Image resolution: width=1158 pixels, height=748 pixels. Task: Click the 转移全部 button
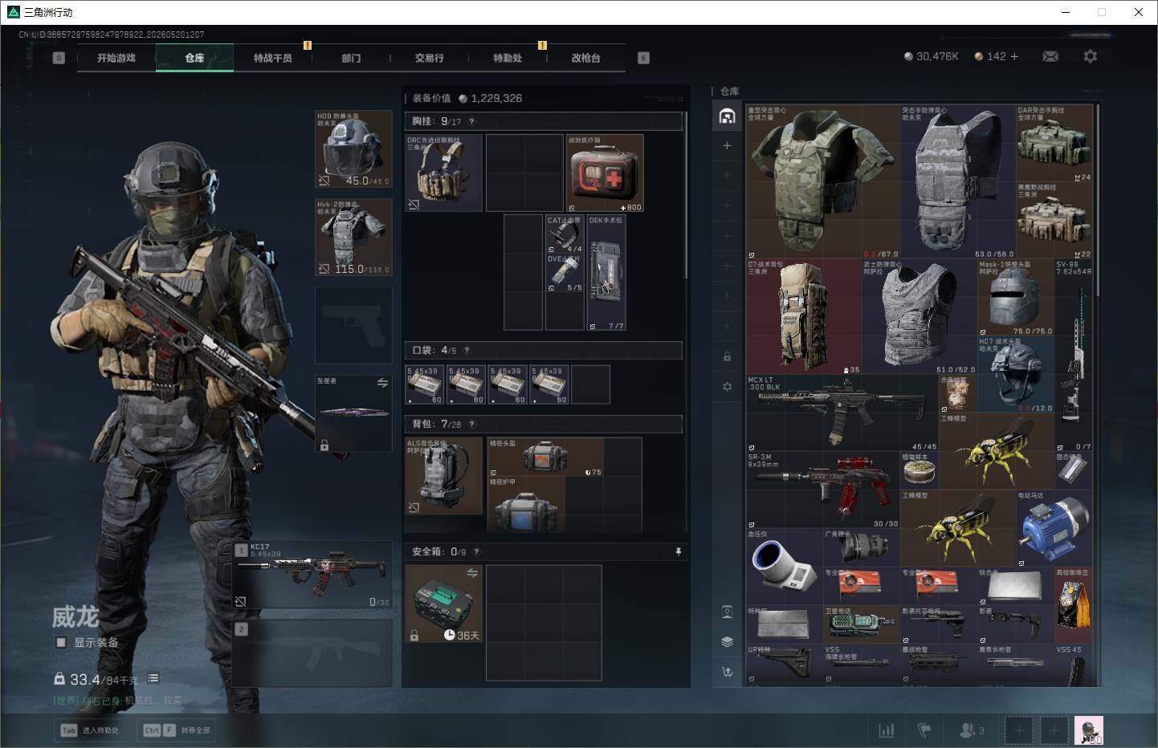coord(176,730)
